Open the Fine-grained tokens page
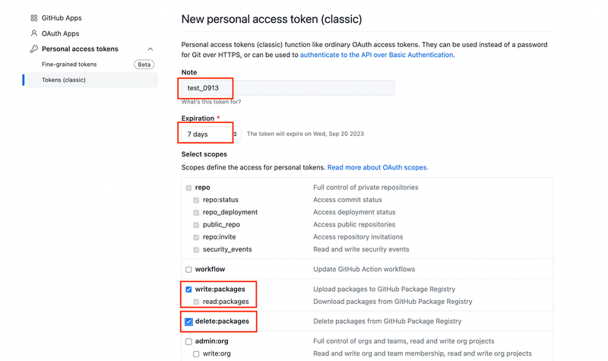Image resolution: width=608 pixels, height=361 pixels. coord(69,65)
